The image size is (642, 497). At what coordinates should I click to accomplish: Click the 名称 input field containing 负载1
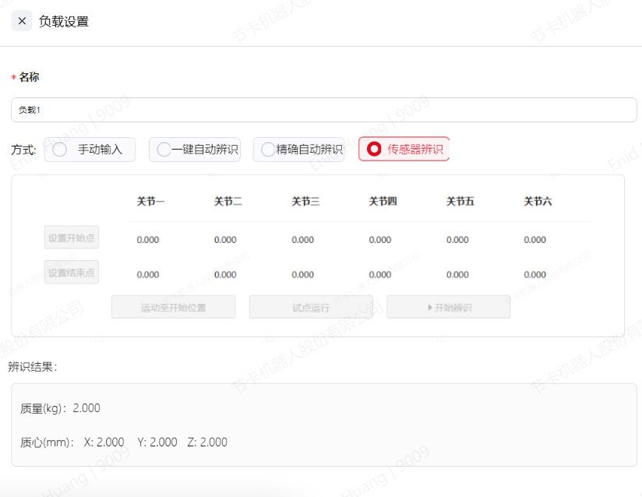[323, 110]
